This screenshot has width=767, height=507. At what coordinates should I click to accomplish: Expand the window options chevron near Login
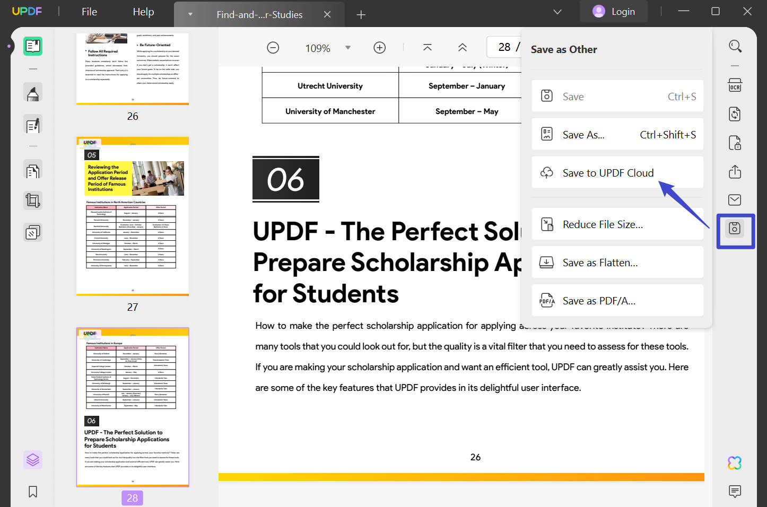click(x=557, y=11)
